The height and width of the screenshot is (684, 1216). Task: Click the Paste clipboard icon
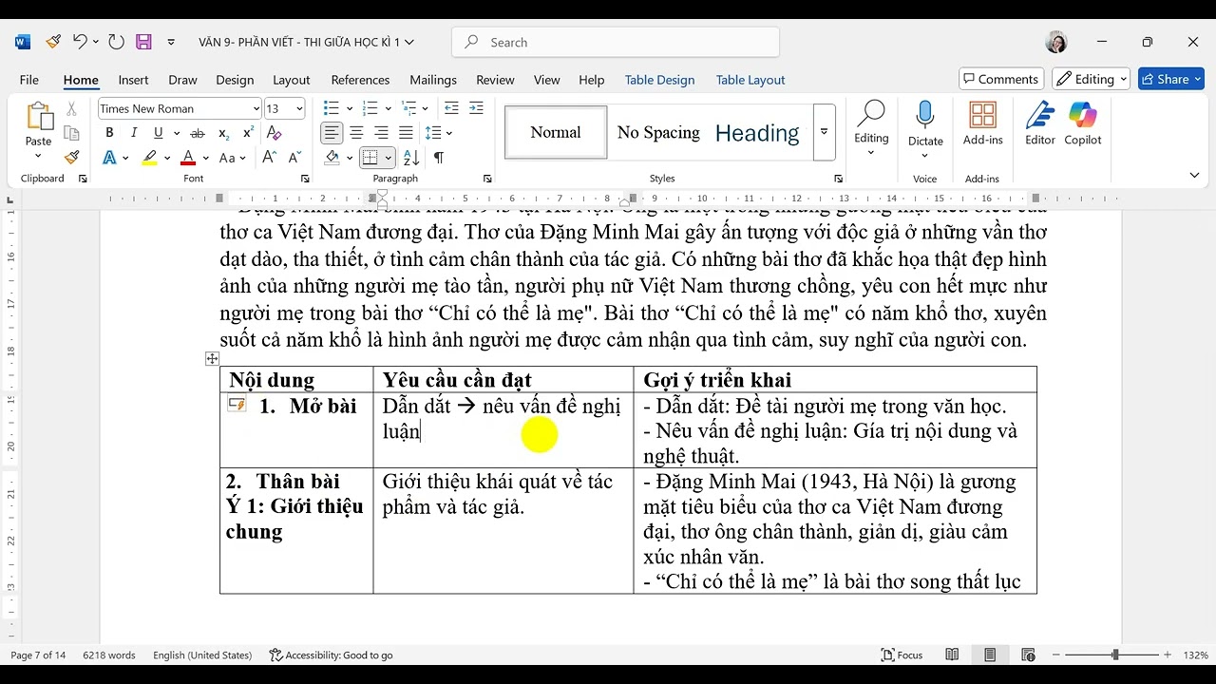[x=39, y=116]
